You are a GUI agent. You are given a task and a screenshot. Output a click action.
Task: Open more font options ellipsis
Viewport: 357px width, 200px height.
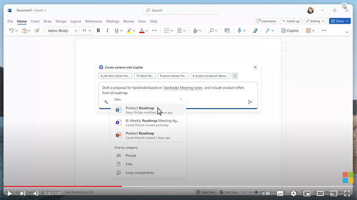tap(154, 30)
